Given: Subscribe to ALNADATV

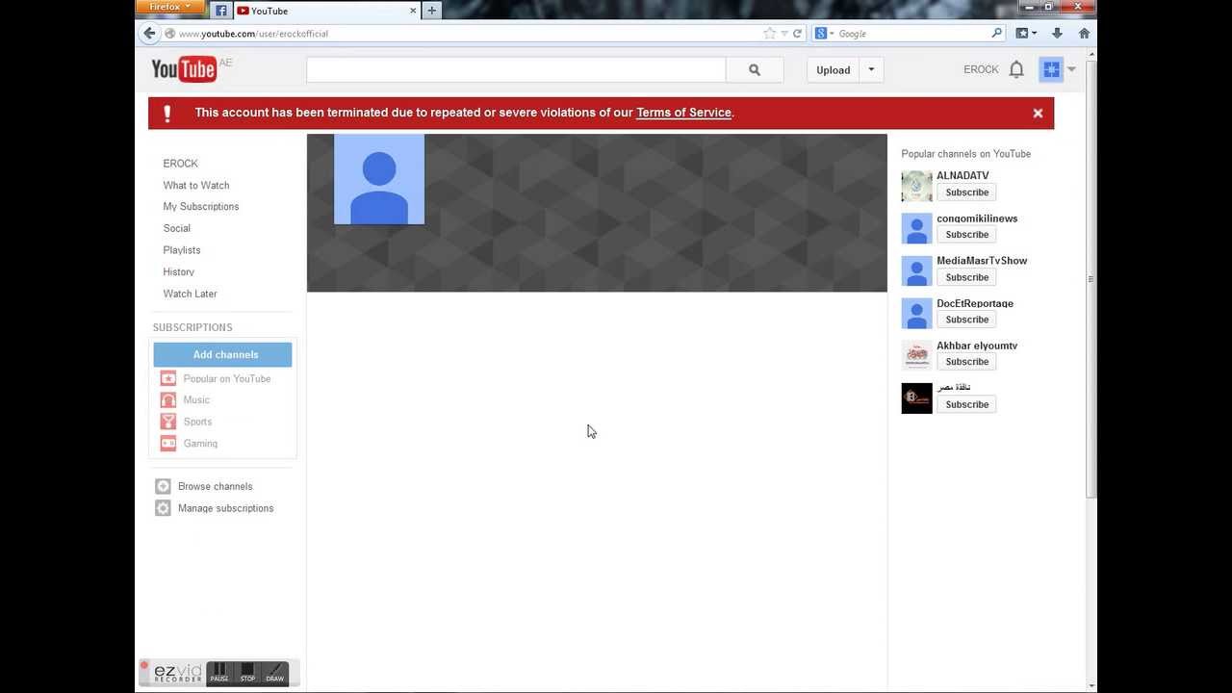Looking at the screenshot, I should click(x=967, y=192).
